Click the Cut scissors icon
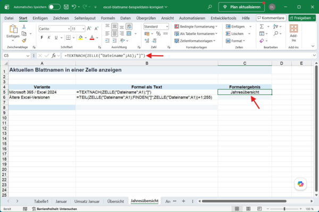The width and height of the screenshot is (319, 212). coord(24,26)
